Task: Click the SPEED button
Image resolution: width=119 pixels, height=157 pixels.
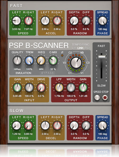Action: click(x=97, y=97)
